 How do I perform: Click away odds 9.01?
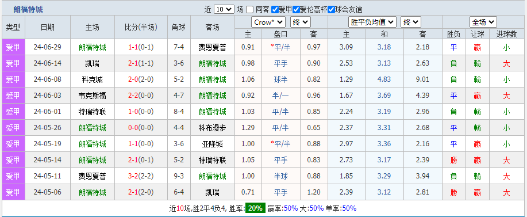point(423,79)
